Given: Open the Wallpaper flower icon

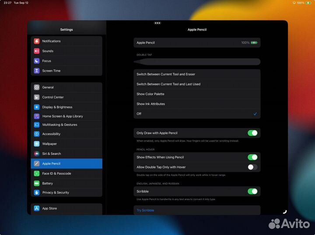Looking at the screenshot, I should click(x=37, y=144).
